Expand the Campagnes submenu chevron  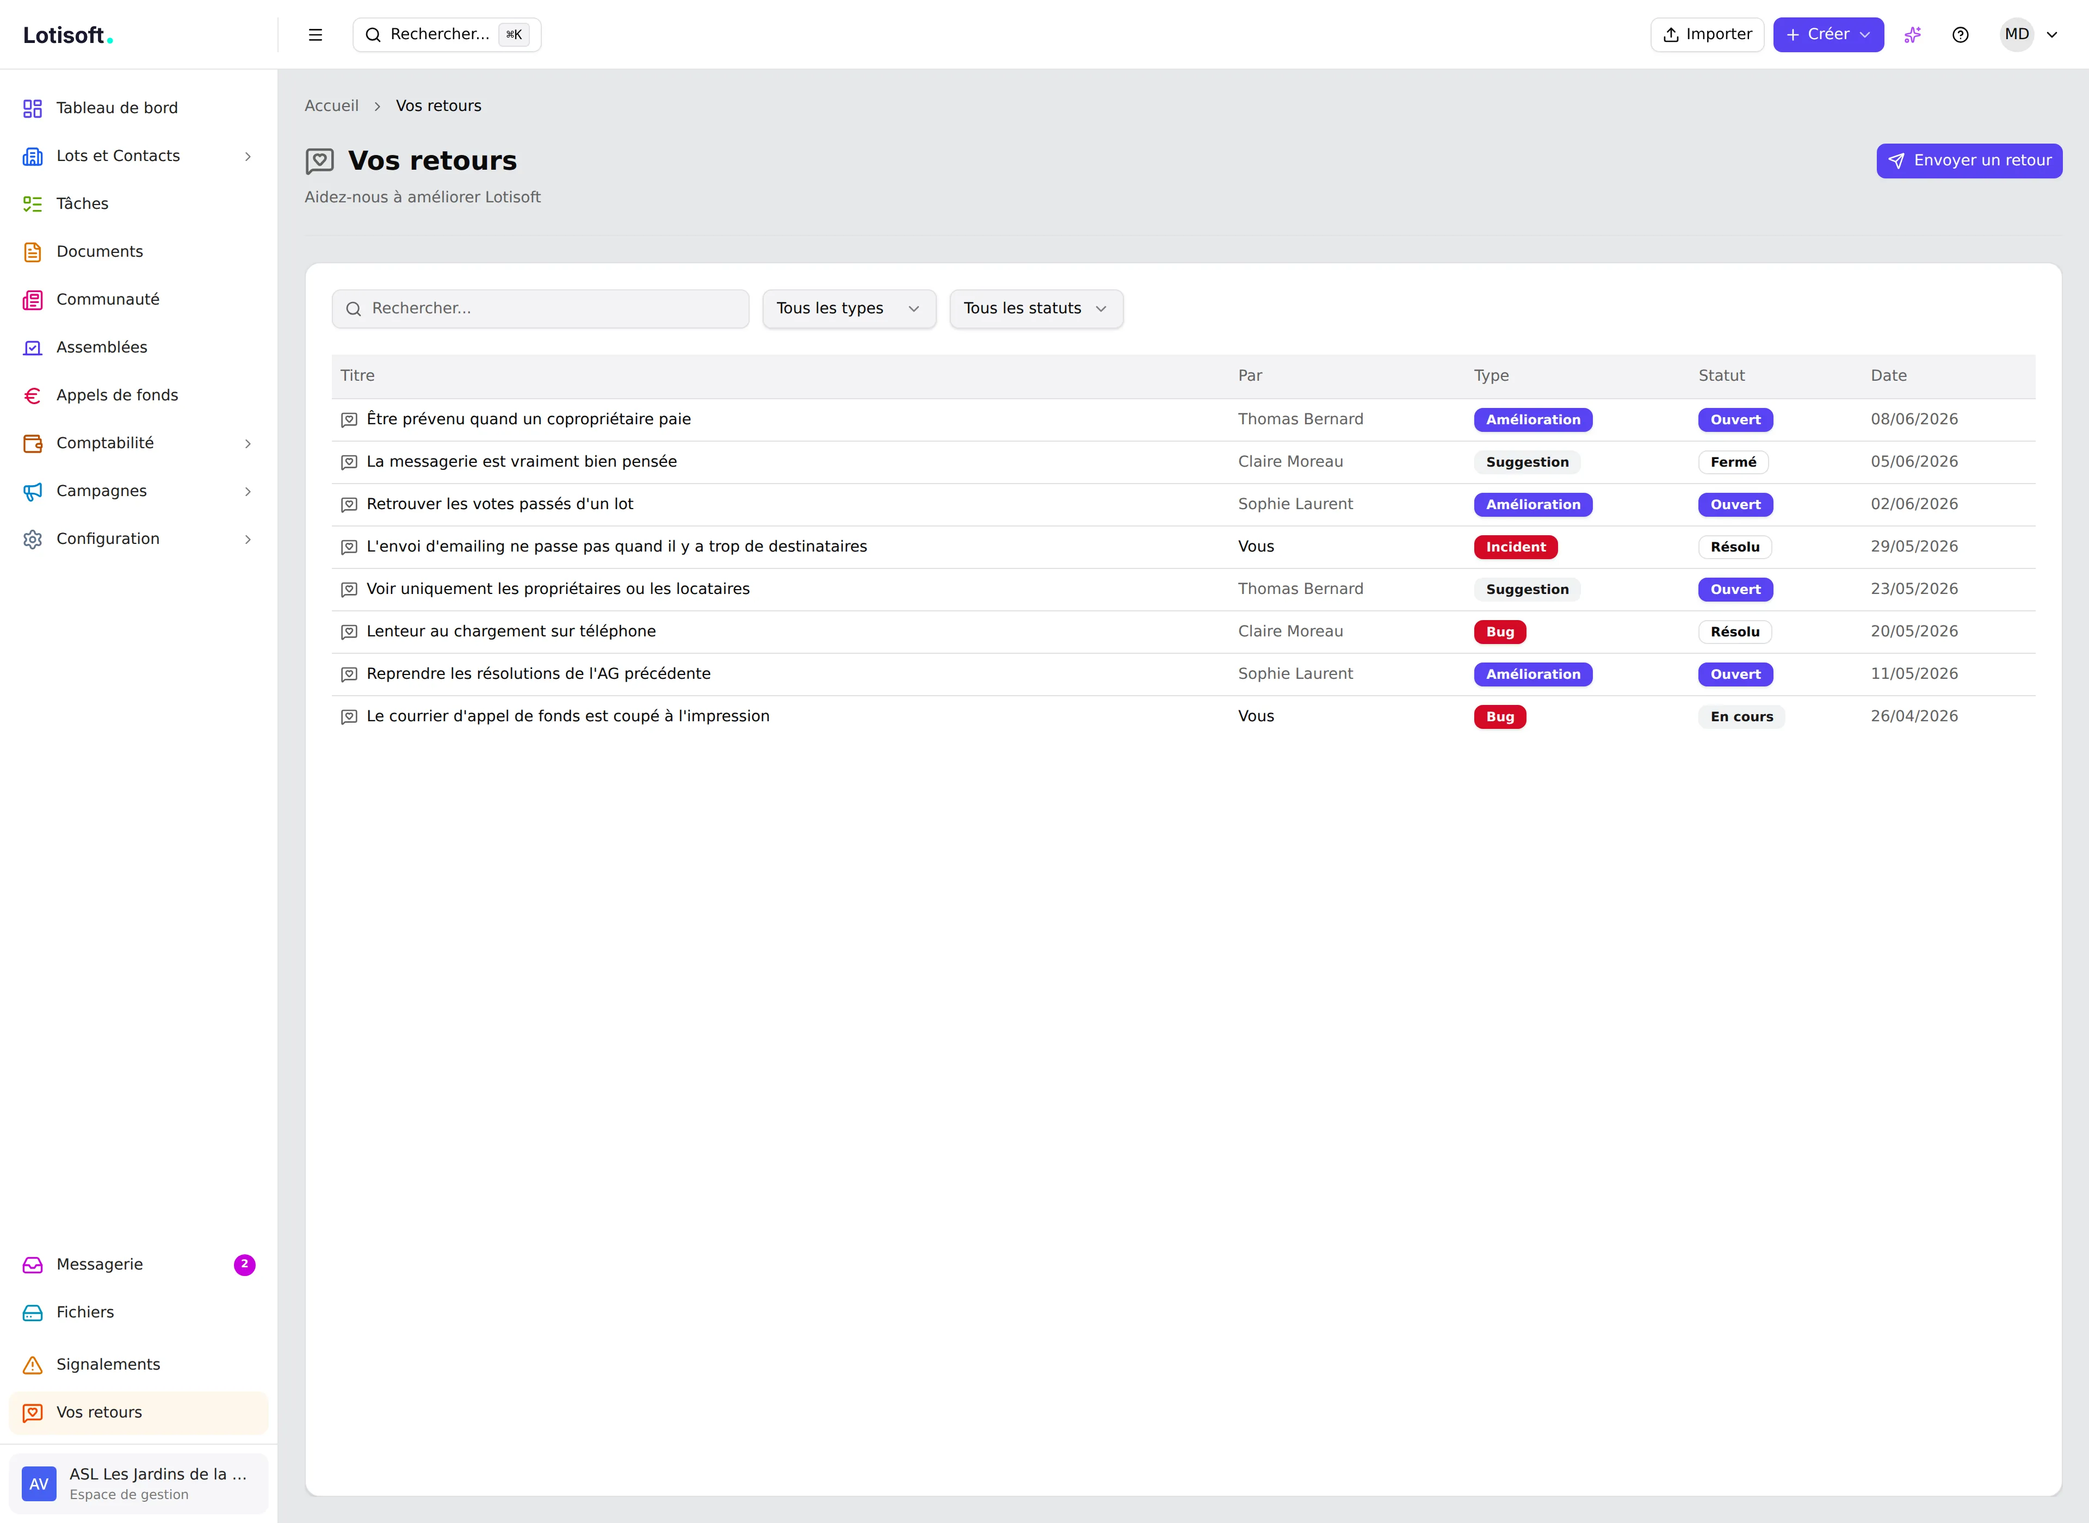click(248, 492)
